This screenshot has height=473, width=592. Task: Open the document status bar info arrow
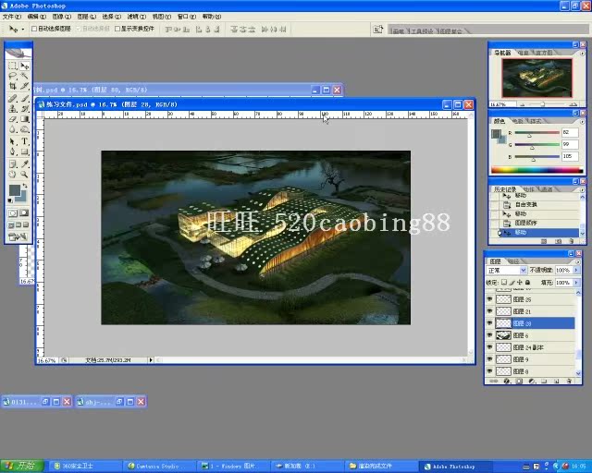pos(151,360)
